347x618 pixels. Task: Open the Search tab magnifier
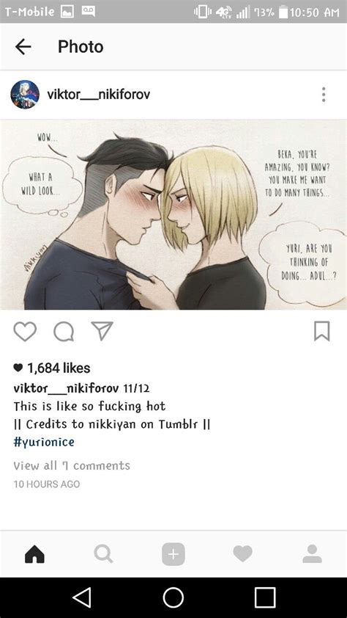(104, 553)
